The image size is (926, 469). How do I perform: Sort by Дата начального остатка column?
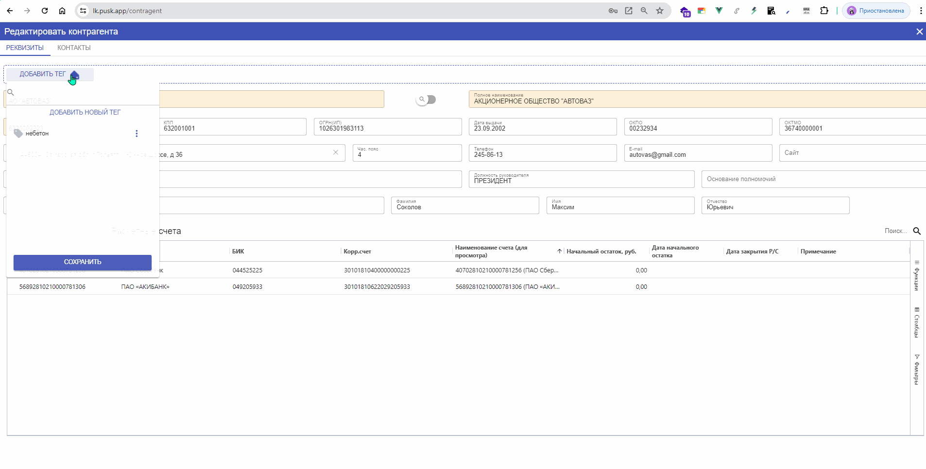tap(675, 251)
